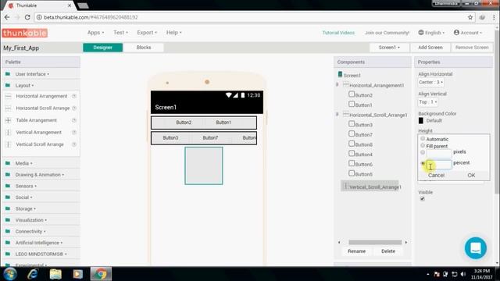
Task: Click Remove Screen button
Action: pos(472,48)
